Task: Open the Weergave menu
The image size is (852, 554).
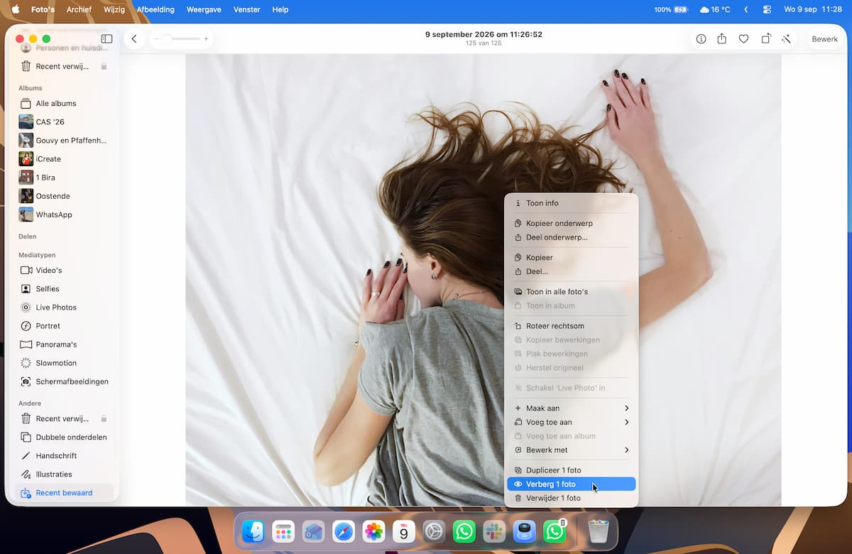Action: [205, 10]
